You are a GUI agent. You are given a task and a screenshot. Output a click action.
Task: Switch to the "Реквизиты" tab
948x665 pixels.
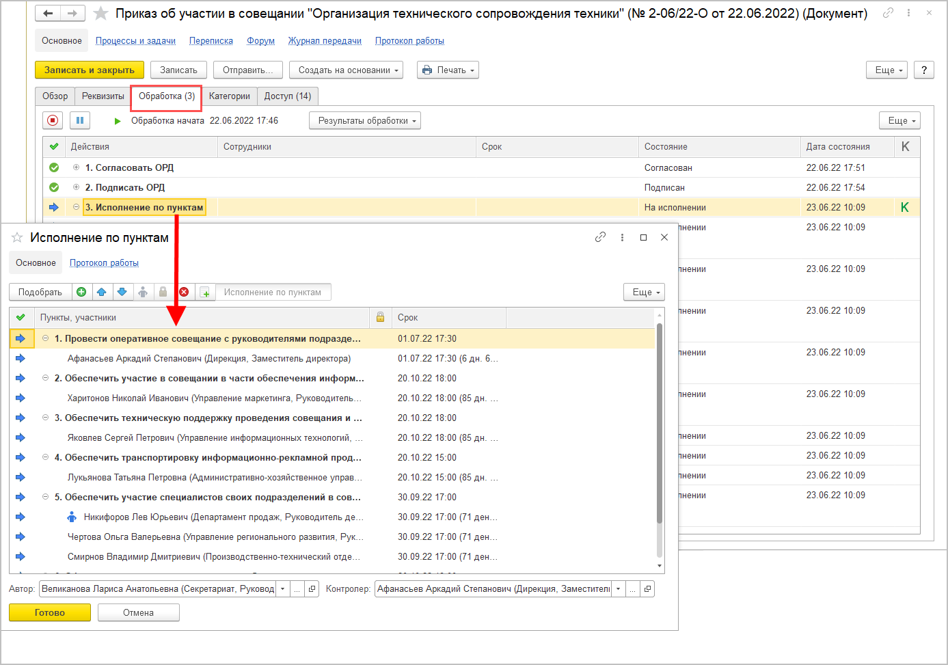click(x=103, y=96)
